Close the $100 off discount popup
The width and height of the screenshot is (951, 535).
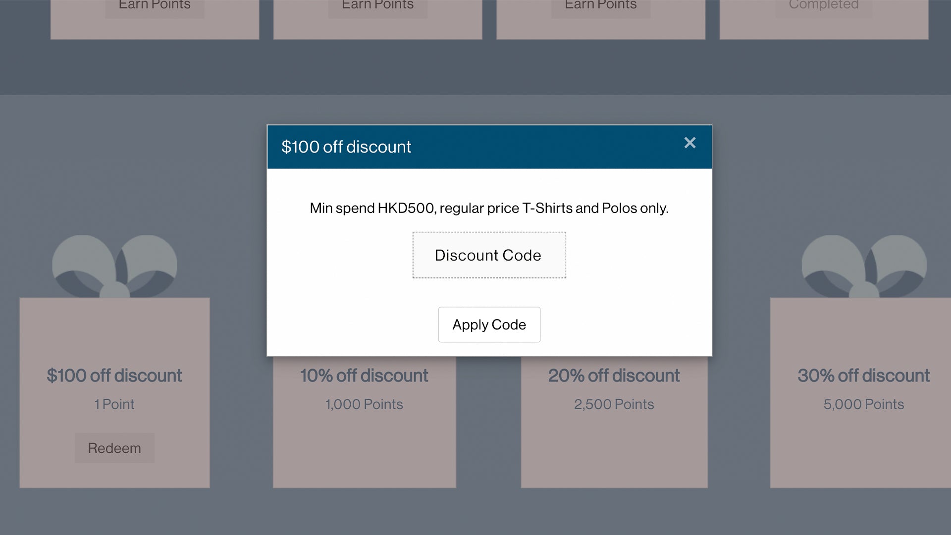pyautogui.click(x=689, y=143)
